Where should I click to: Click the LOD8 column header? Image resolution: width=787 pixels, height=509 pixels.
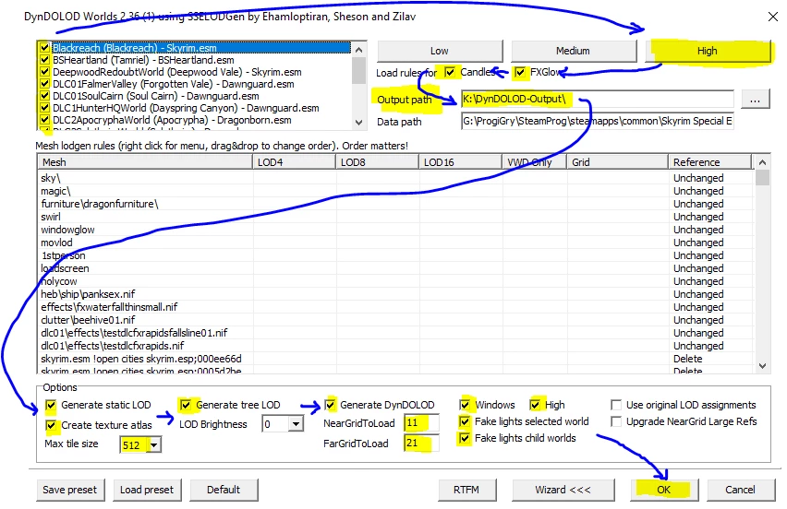(378, 162)
